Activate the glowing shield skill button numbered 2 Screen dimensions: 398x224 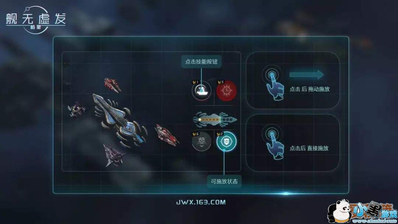(x=226, y=141)
